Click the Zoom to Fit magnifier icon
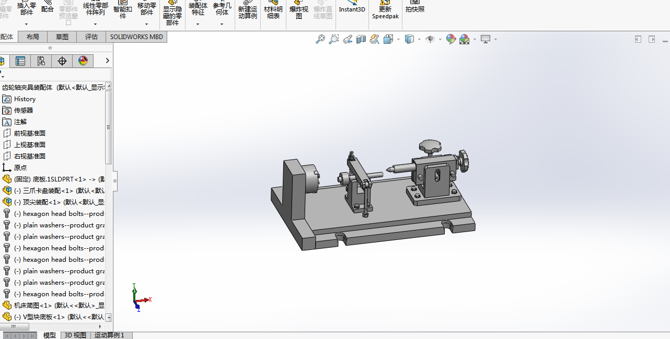 320,39
